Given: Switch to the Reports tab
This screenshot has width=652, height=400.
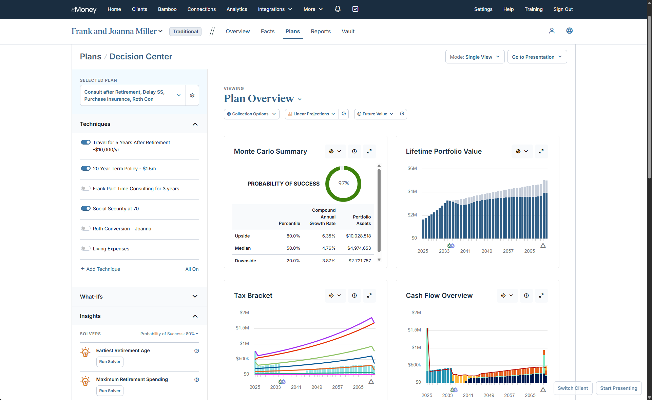Looking at the screenshot, I should [x=320, y=31].
